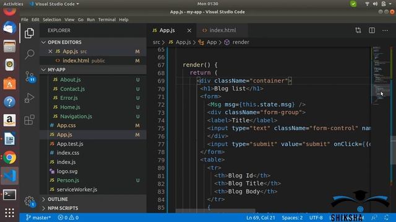Click Ln 69, Col 21 status
The width and height of the screenshot is (396, 222).
(260, 218)
